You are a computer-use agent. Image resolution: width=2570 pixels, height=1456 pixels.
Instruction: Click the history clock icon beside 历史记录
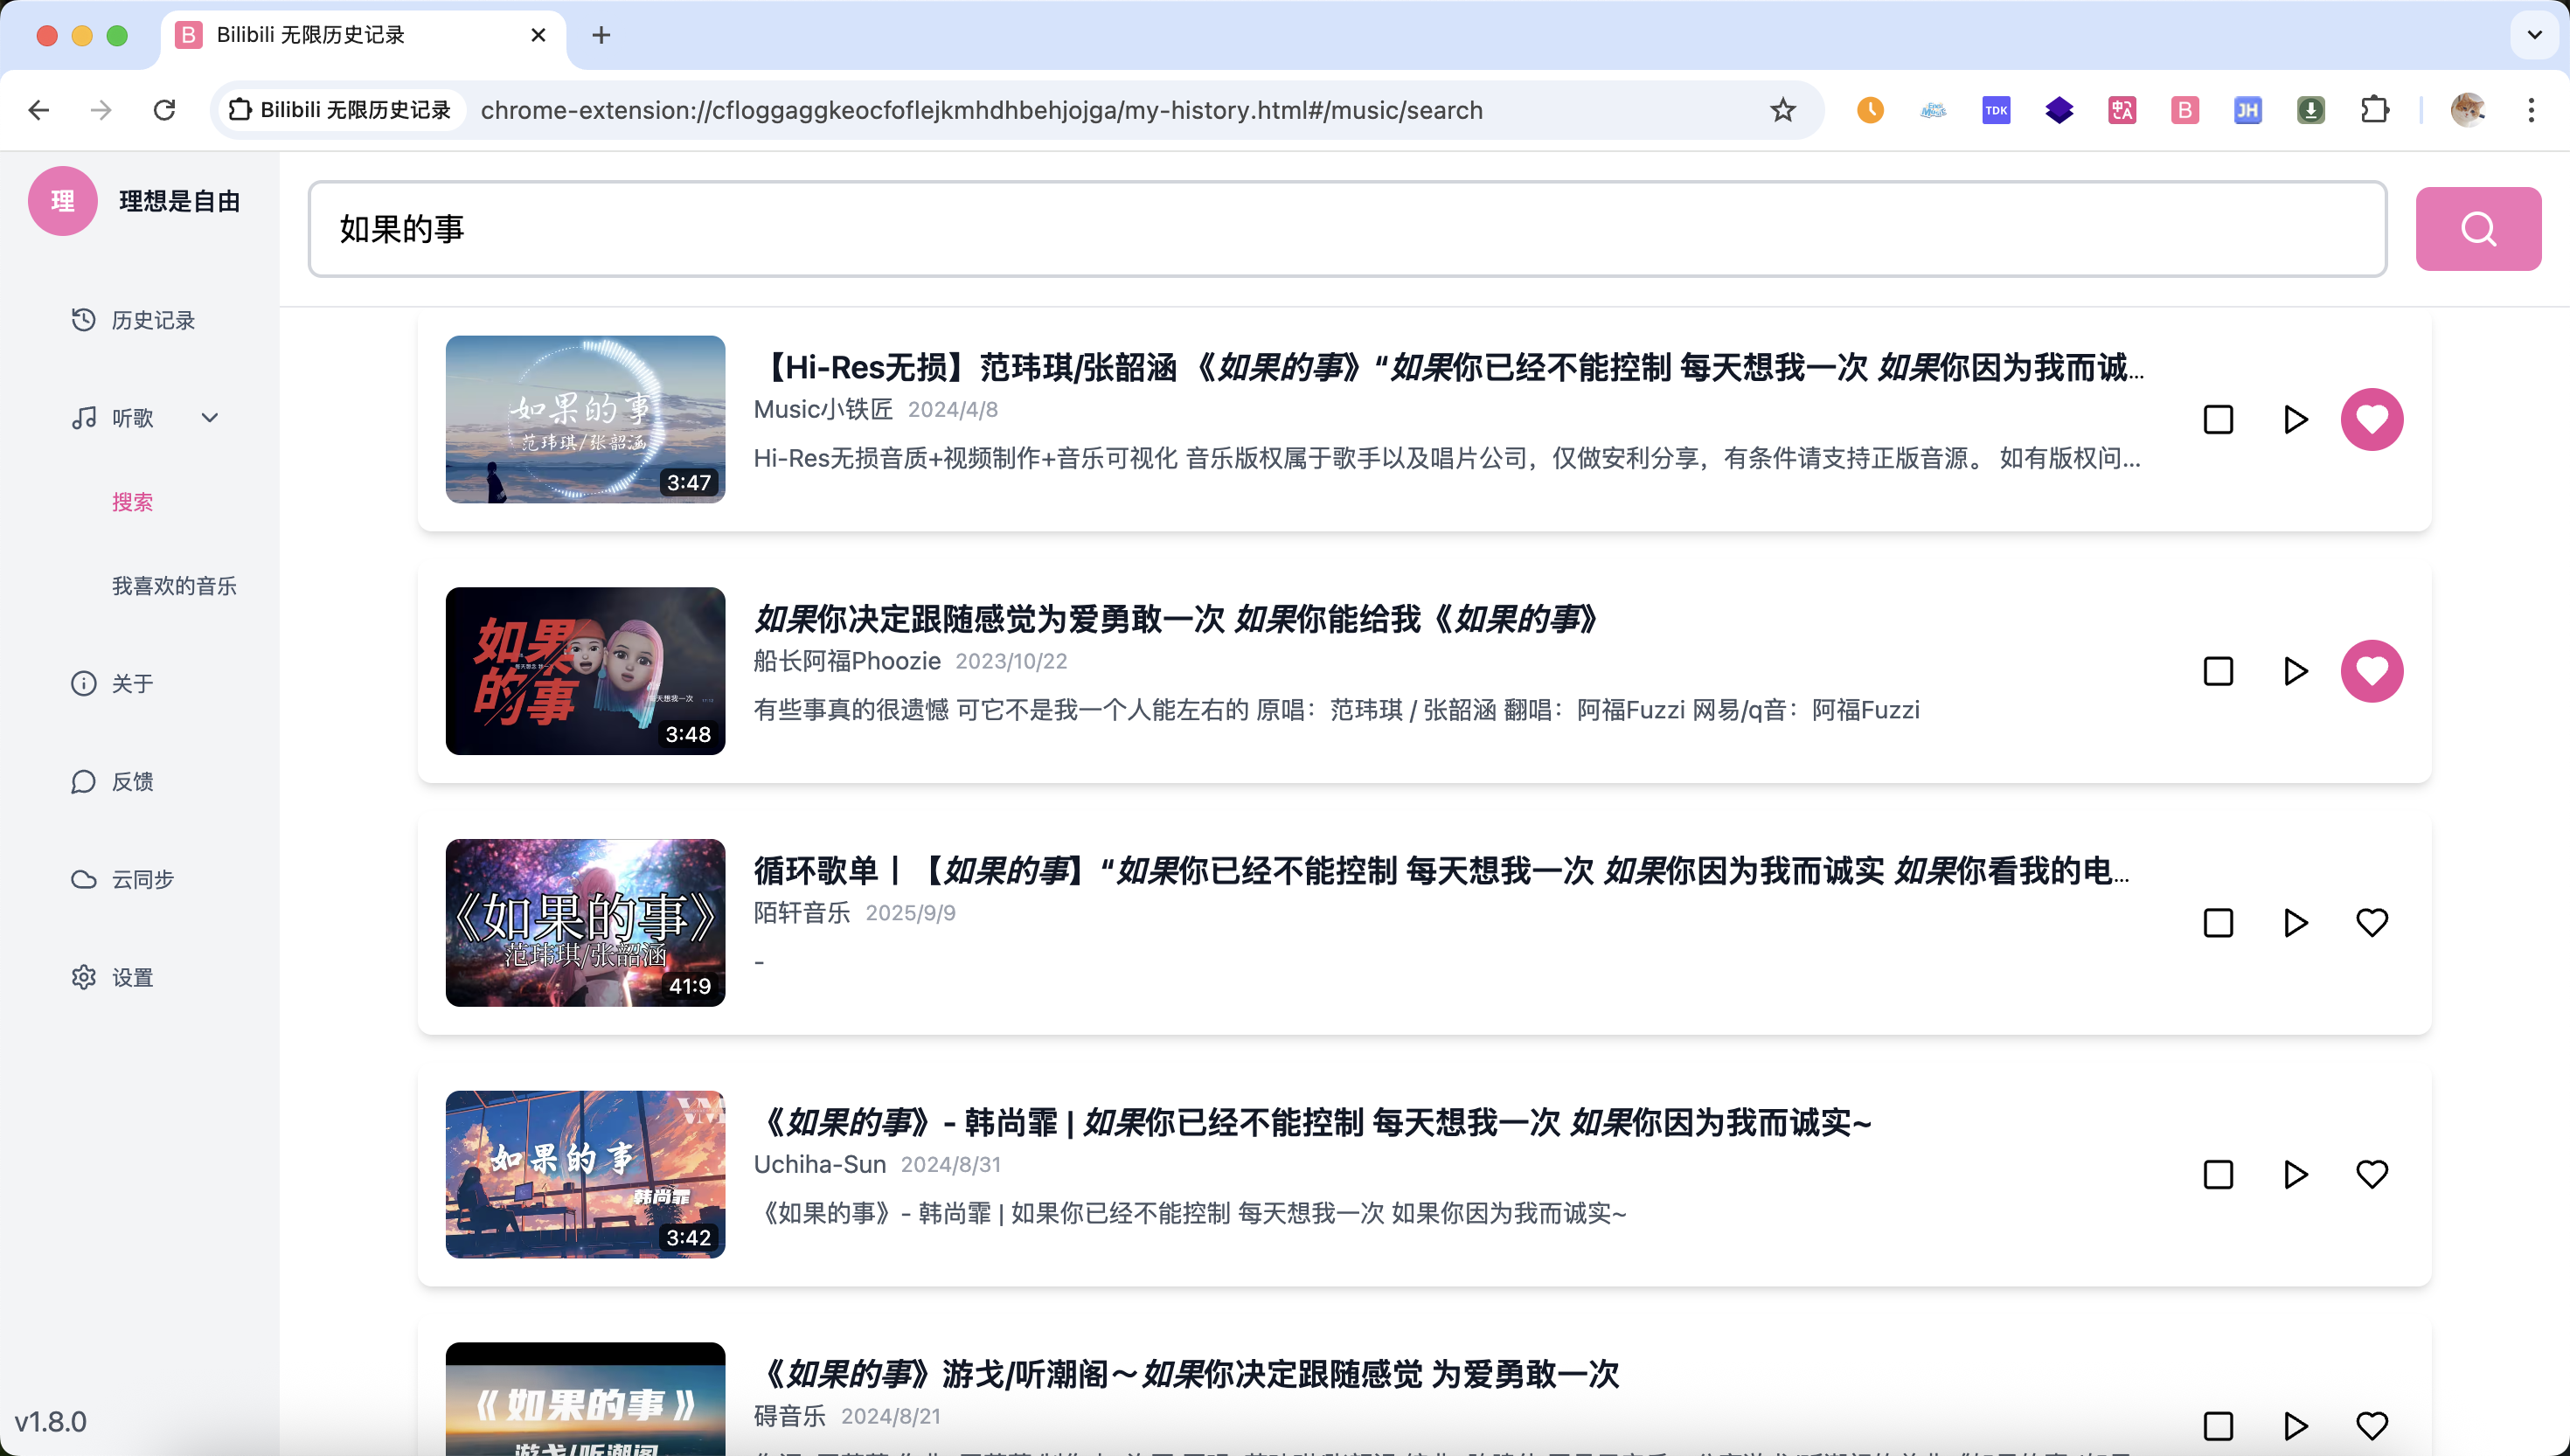tap(84, 320)
